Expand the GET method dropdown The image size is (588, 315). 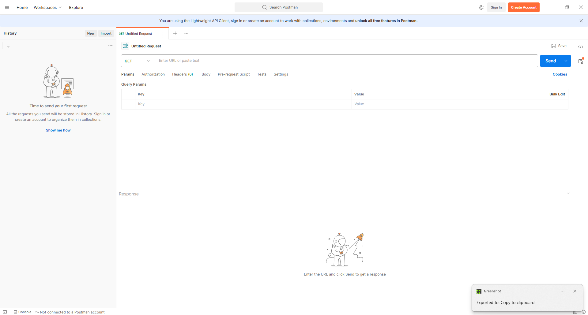(138, 61)
